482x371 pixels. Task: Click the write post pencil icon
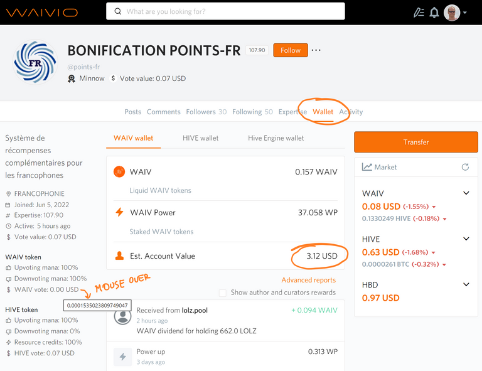point(419,13)
